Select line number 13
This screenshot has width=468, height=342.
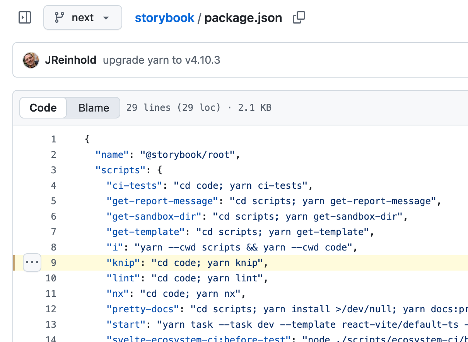click(51, 324)
